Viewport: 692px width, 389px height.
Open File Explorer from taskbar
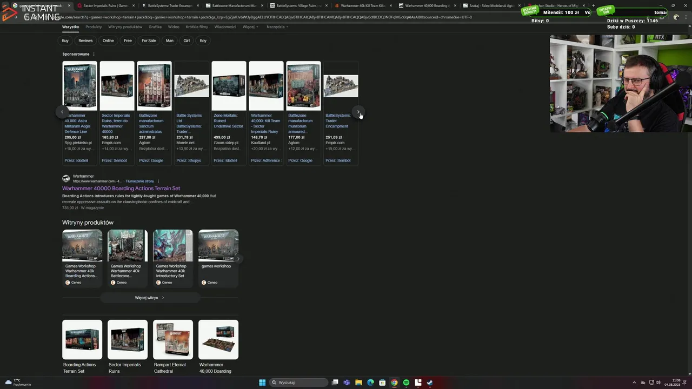(x=358, y=383)
